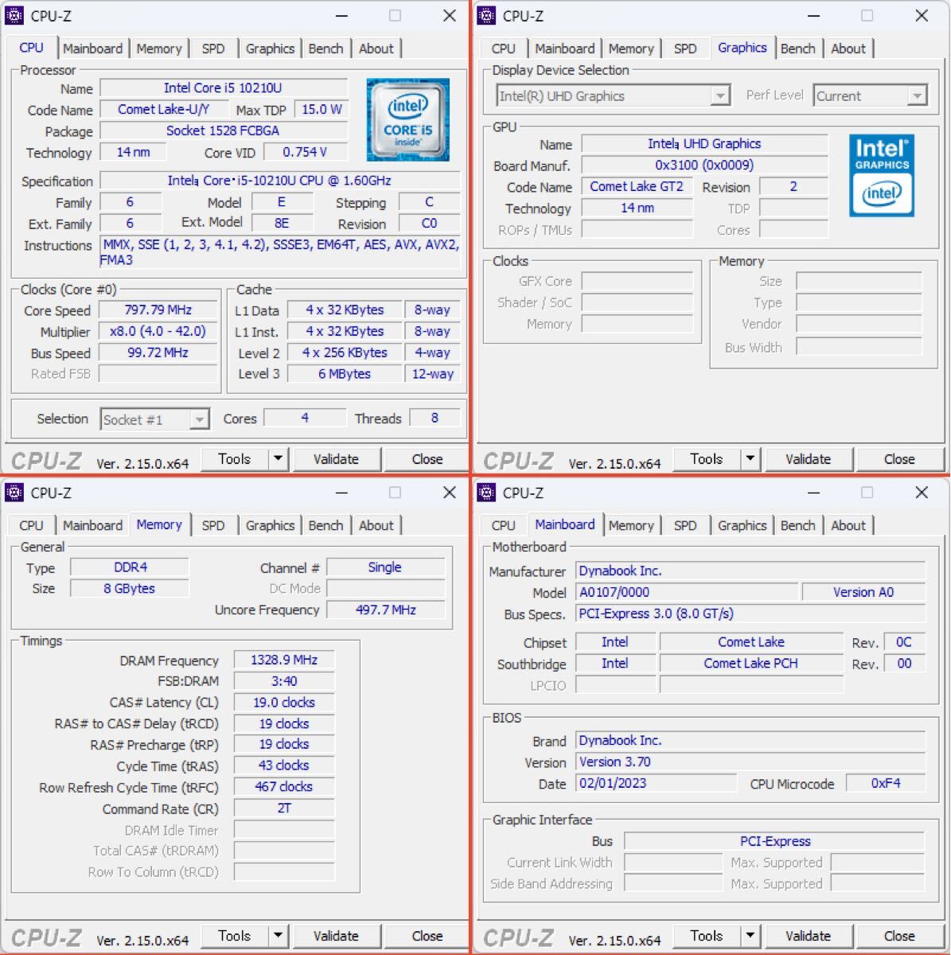Open About tab in the Graphics-tab window
The width and height of the screenshot is (951, 955).
click(848, 49)
